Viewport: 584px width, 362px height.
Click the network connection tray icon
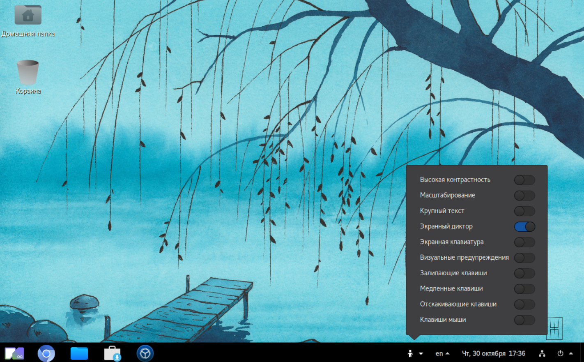542,353
